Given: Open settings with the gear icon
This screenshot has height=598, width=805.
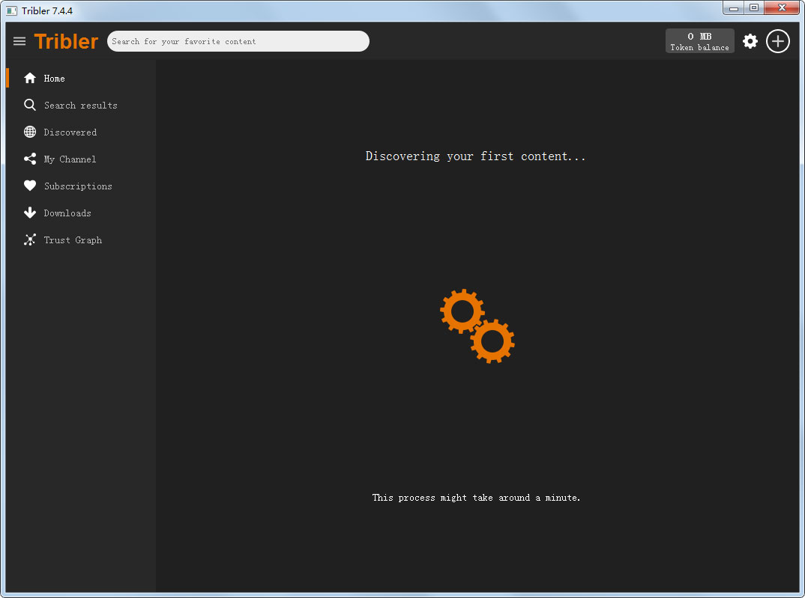Looking at the screenshot, I should click(750, 41).
